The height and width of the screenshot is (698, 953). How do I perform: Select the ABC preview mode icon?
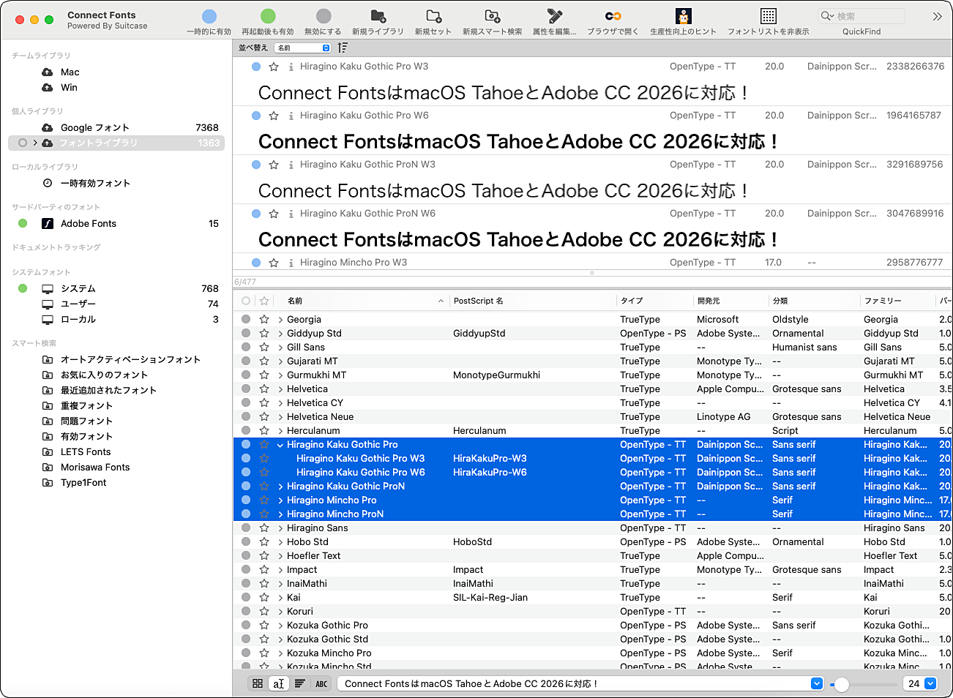click(321, 683)
